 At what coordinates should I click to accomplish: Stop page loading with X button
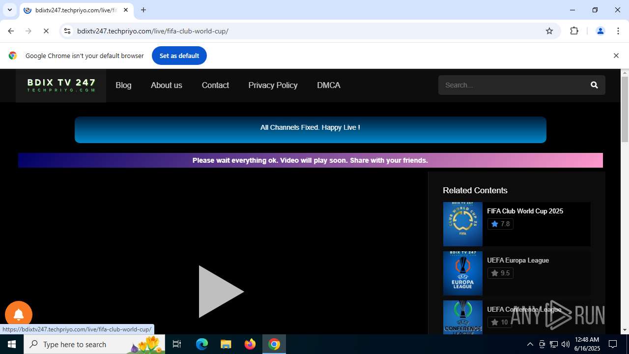[46, 31]
